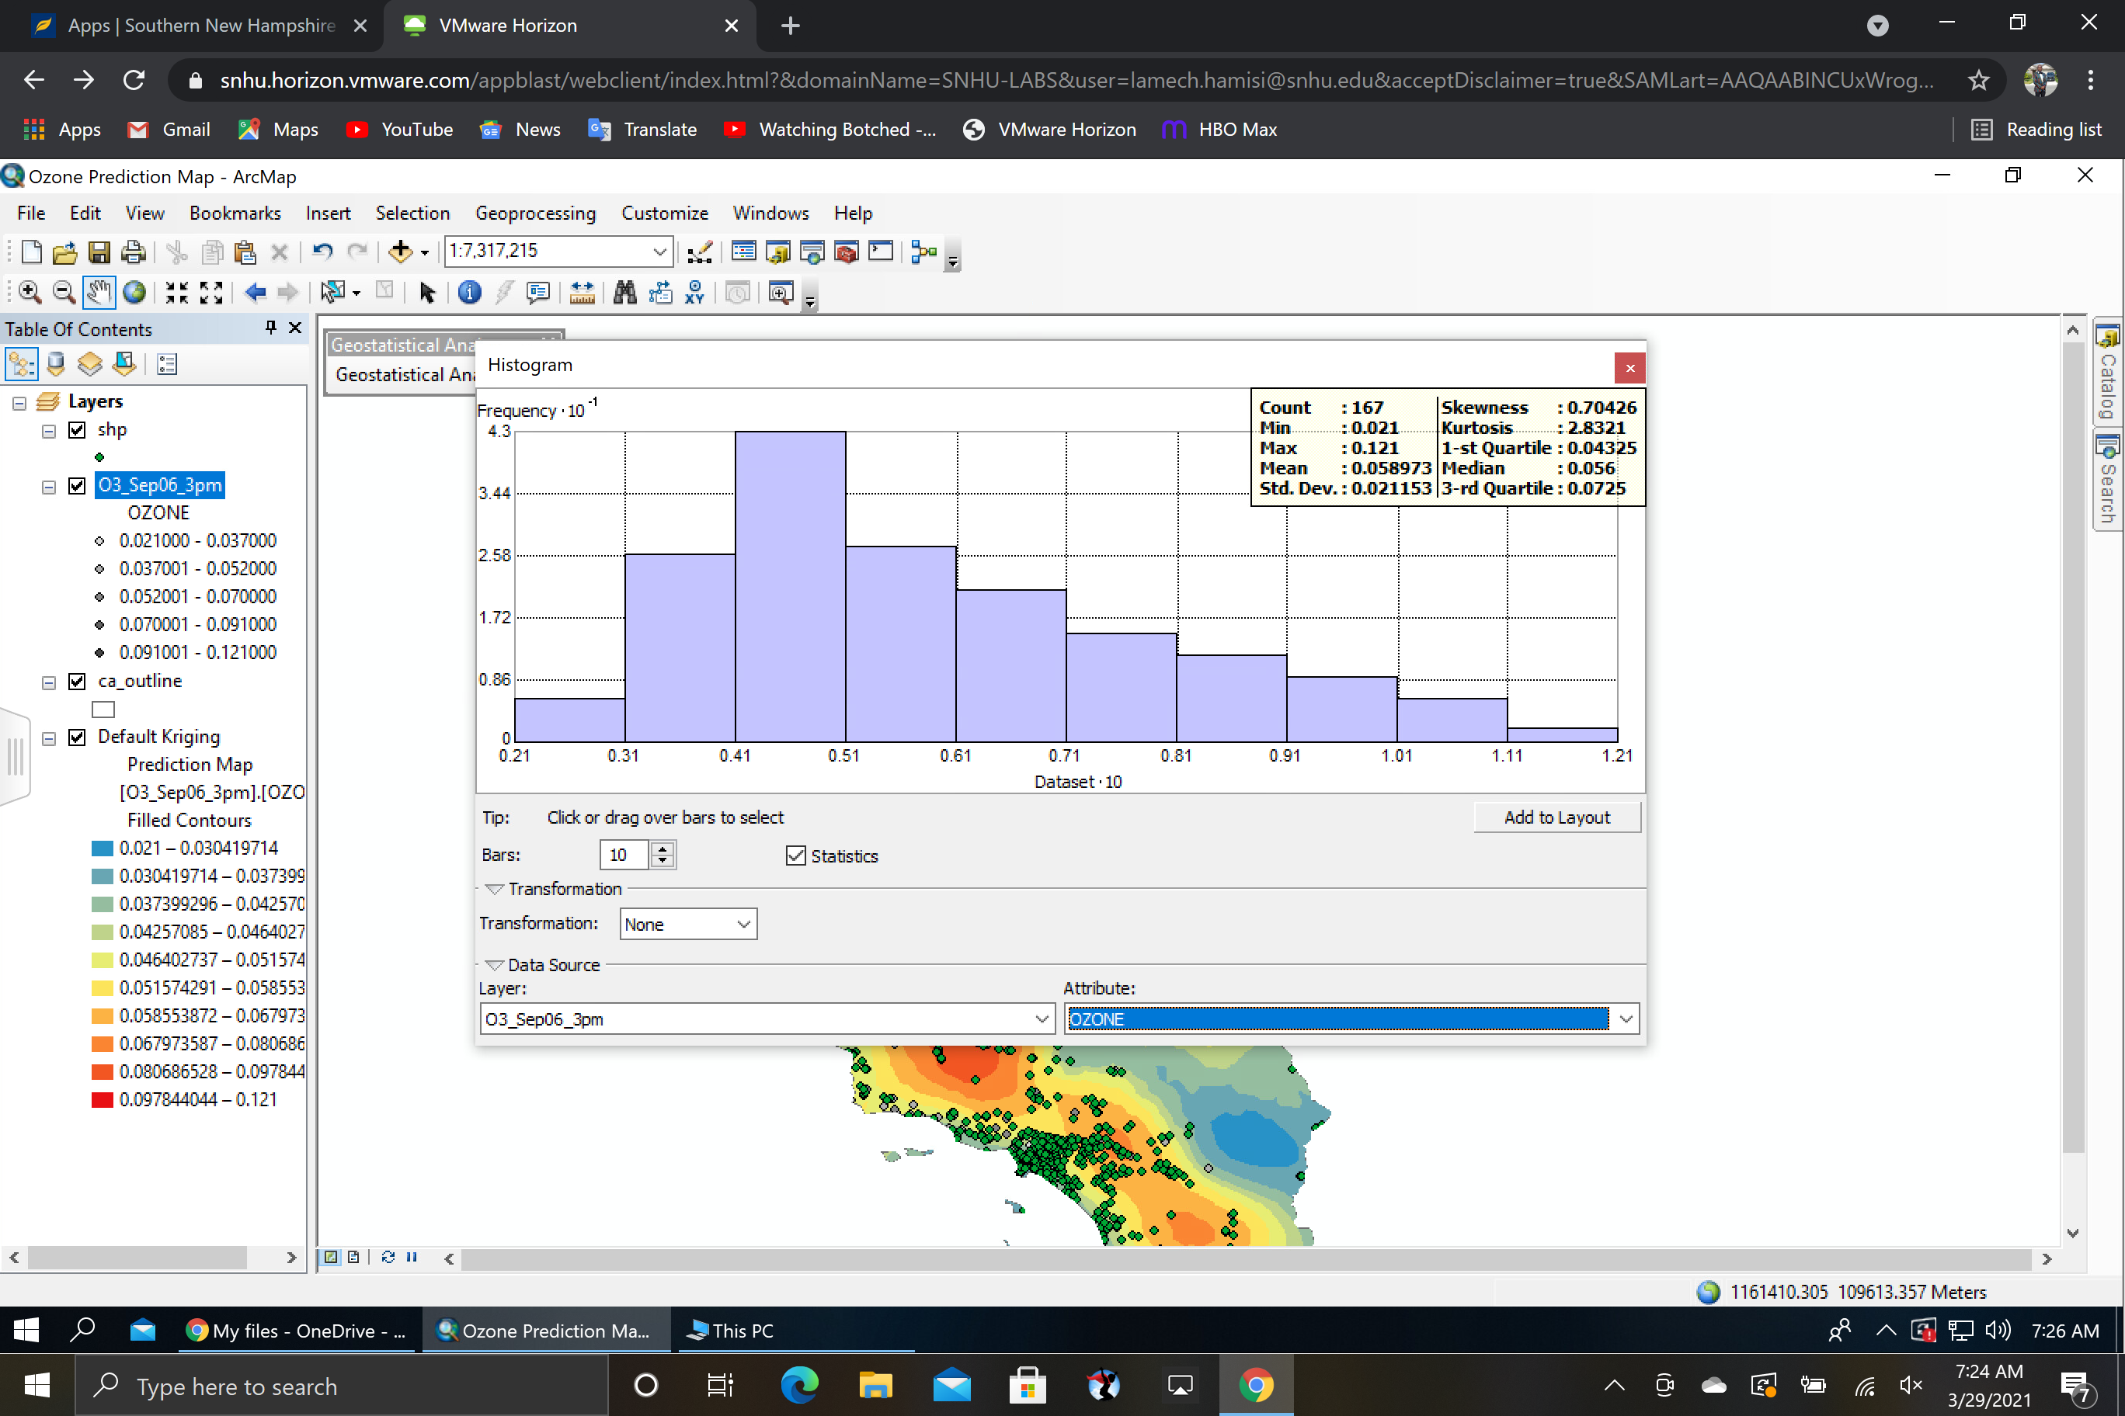Toggle the Statistics checkbox in Histogram
The width and height of the screenshot is (2125, 1416).
click(796, 856)
